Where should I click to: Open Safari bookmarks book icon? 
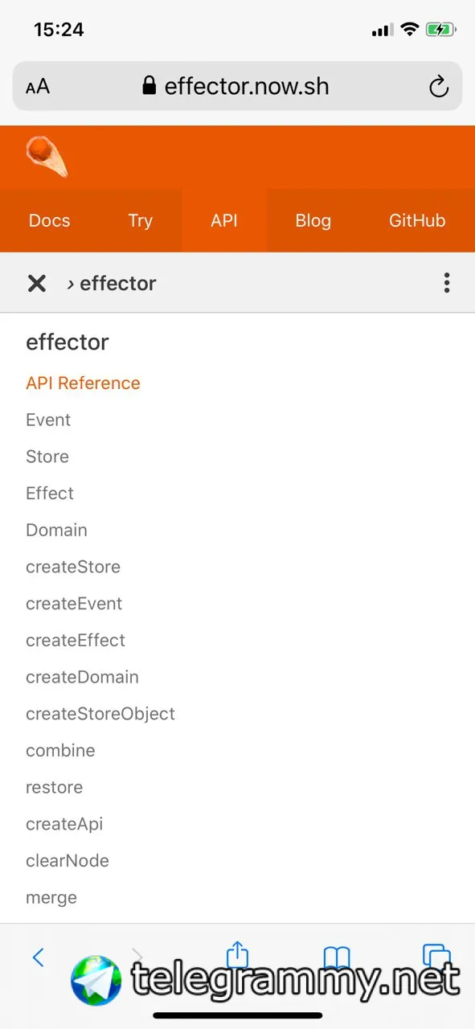[337, 956]
